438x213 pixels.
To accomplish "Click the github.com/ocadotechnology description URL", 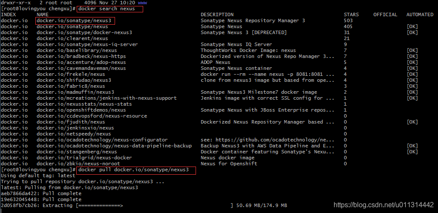I will coord(275,140).
